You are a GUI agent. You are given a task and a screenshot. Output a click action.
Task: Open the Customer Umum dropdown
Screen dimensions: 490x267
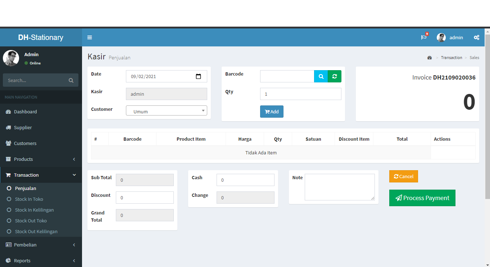click(x=167, y=111)
